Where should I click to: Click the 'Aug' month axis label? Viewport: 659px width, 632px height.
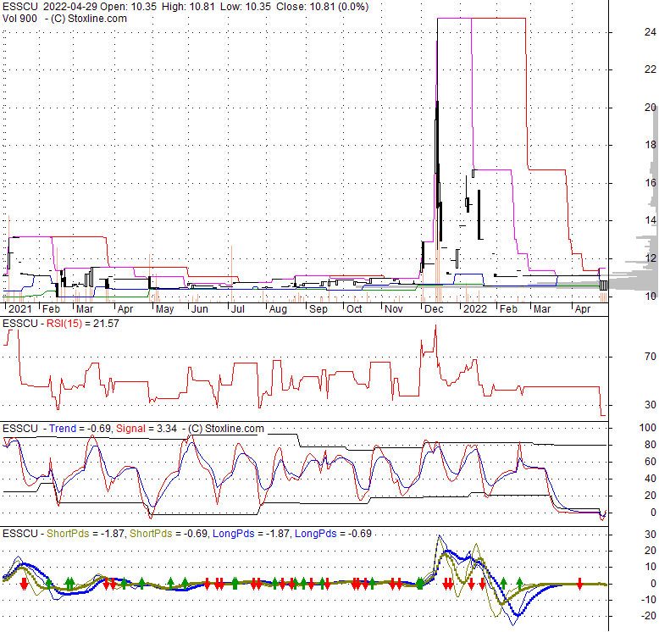(278, 309)
